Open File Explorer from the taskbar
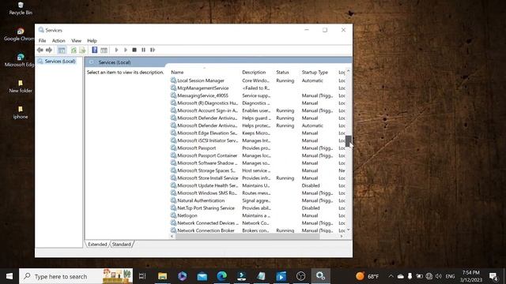This screenshot has width=506, height=284. tap(162, 276)
